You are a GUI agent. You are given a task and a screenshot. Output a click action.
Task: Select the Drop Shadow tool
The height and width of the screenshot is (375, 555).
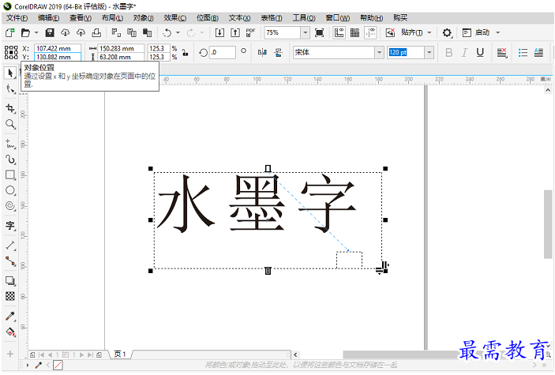tap(10, 281)
